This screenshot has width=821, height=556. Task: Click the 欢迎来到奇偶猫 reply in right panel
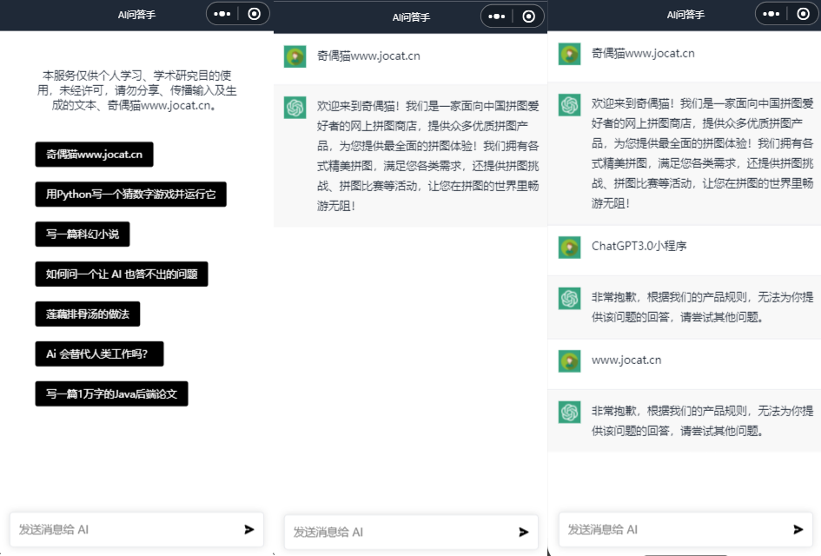pos(702,154)
